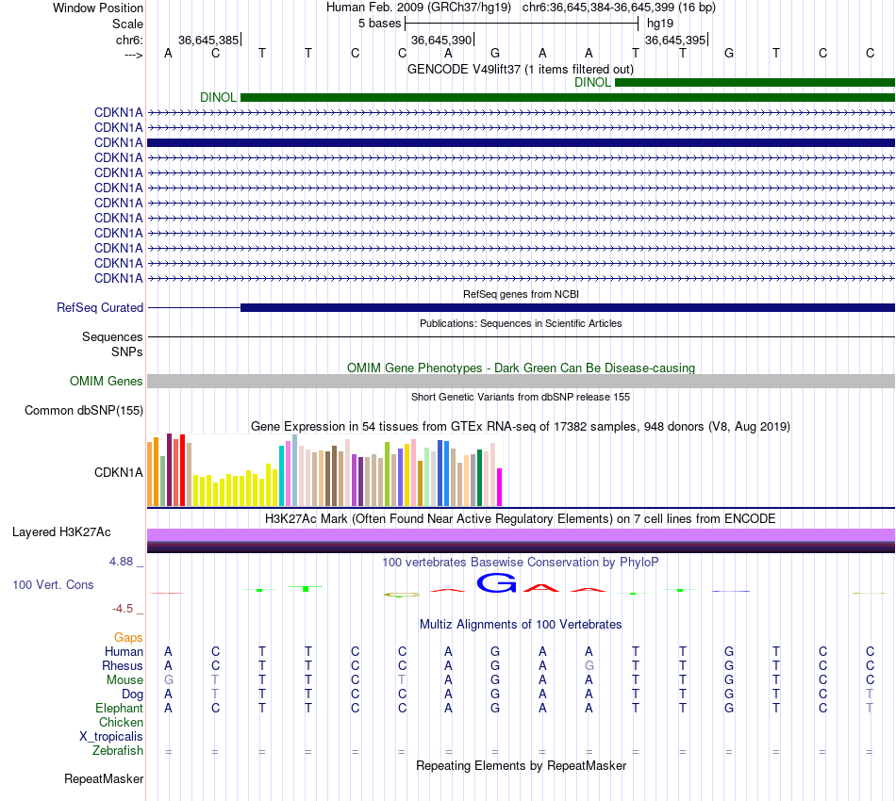
Task: Click the CDKN1A transcript with solid exon bar
Action: [521, 142]
